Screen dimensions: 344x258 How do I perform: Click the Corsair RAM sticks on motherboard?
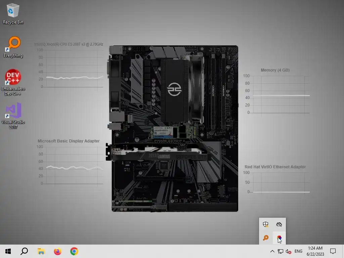218,92
